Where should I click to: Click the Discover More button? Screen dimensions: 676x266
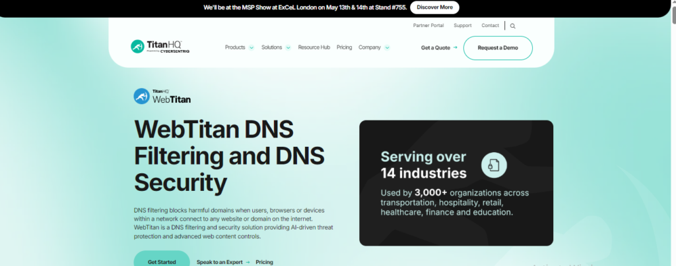point(434,7)
